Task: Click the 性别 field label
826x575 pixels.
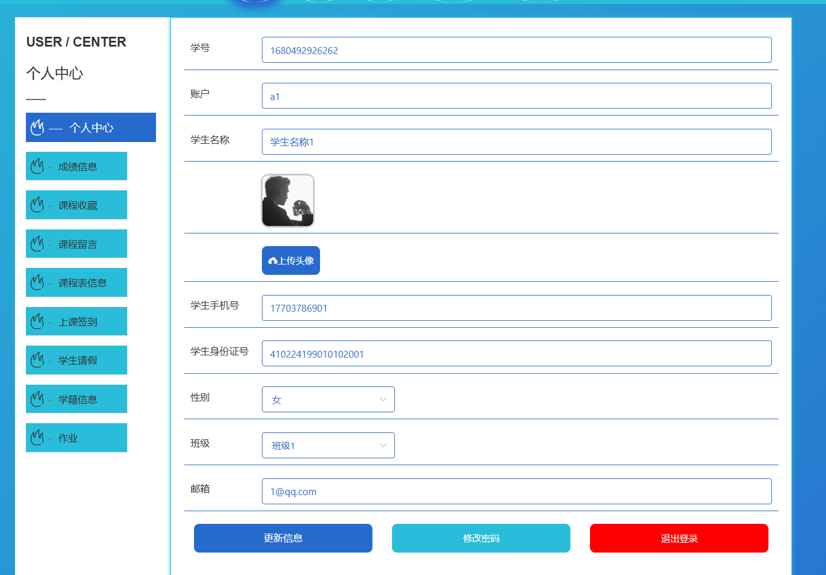Action: click(200, 397)
